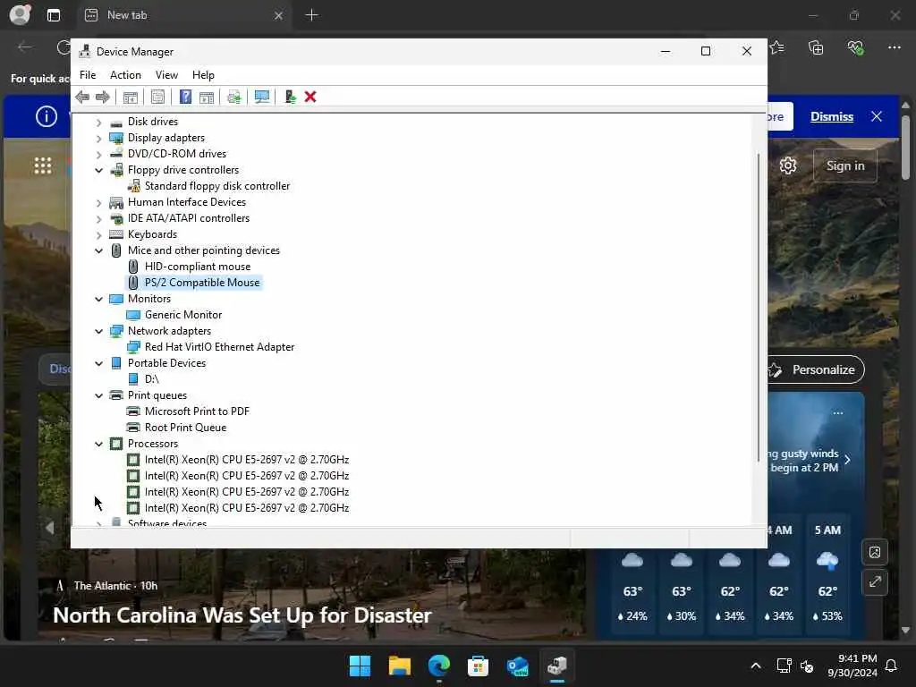Image resolution: width=916 pixels, height=687 pixels.
Task: Click the Root Print Queue printer icon
Action: point(133,428)
